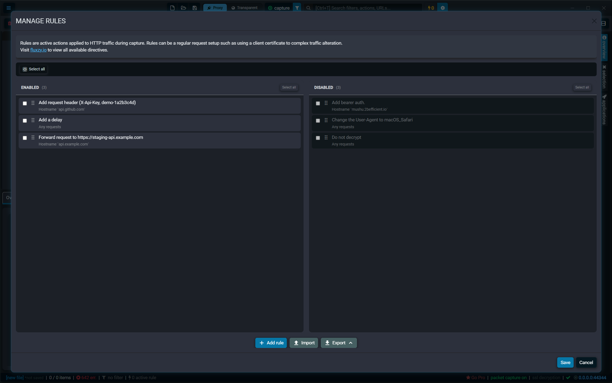Open the hamburger menu icon
This screenshot has width=612, height=383.
[x=8, y=8]
